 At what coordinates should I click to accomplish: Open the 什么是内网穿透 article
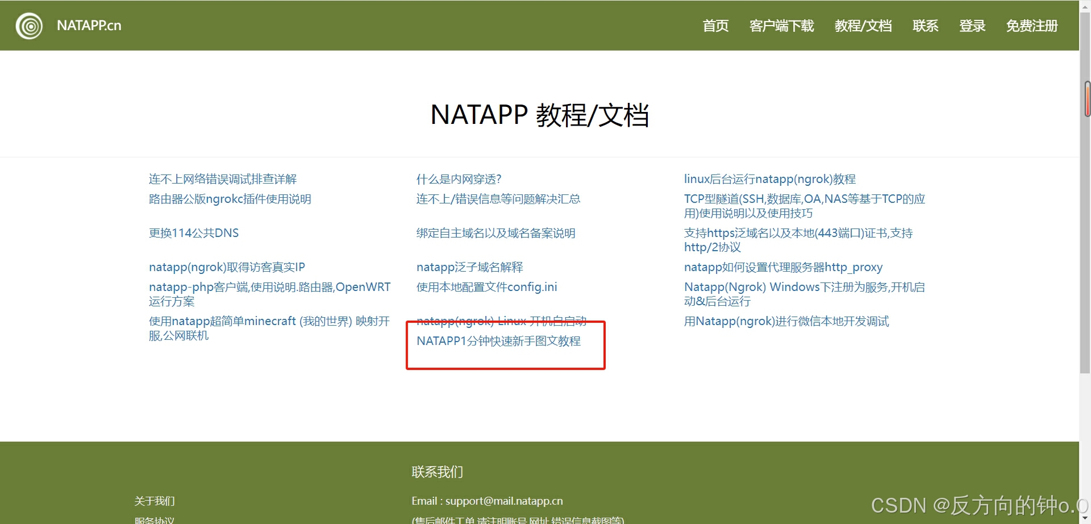[458, 179]
